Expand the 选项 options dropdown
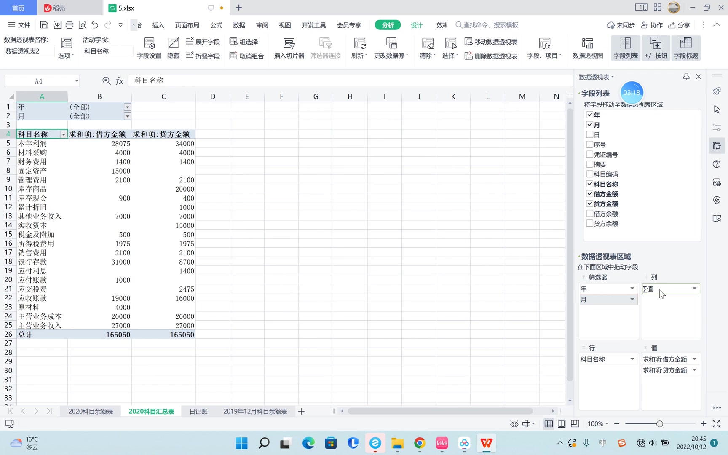This screenshot has width=728, height=455. (x=66, y=55)
